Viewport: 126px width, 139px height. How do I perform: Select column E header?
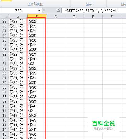(x=93, y=16)
